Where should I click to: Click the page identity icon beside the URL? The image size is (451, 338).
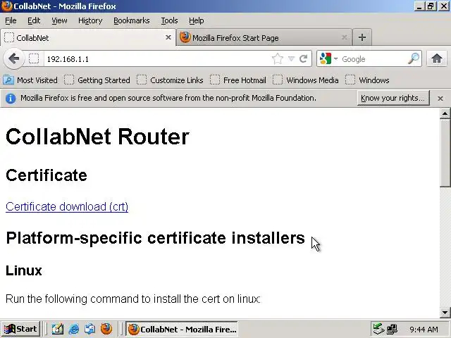click(x=34, y=59)
